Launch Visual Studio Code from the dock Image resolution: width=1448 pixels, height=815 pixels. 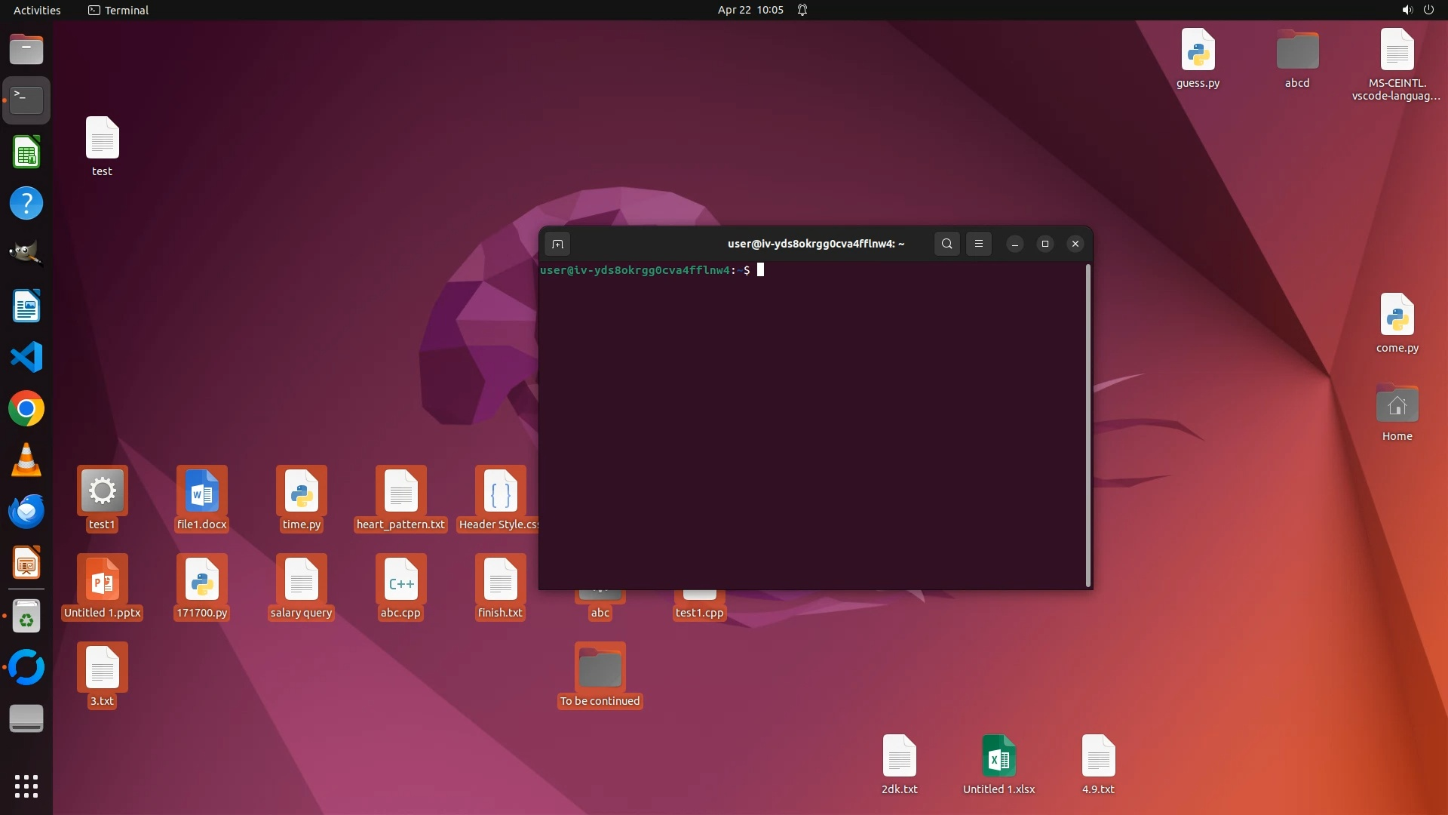[26, 357]
